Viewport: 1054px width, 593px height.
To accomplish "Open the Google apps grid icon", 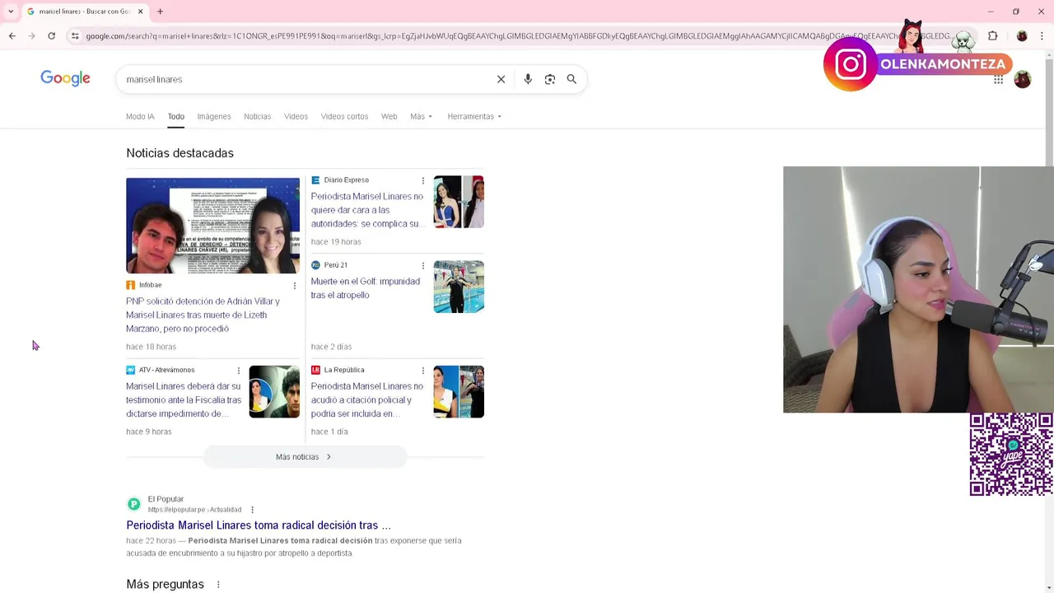I will pyautogui.click(x=998, y=80).
